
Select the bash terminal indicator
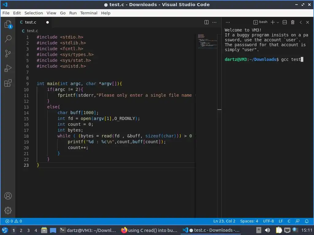click(260, 22)
